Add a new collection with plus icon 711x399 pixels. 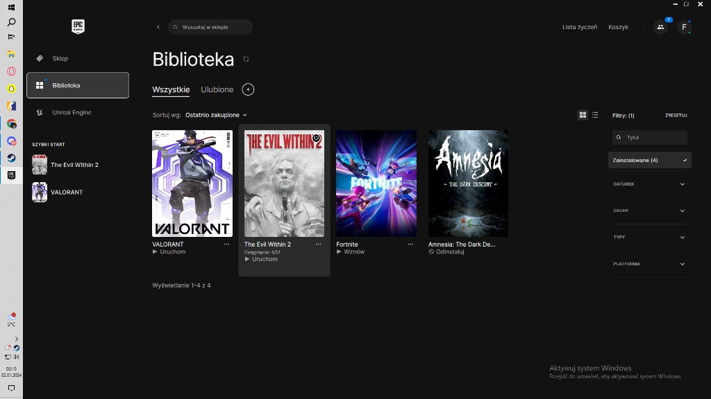coord(248,89)
